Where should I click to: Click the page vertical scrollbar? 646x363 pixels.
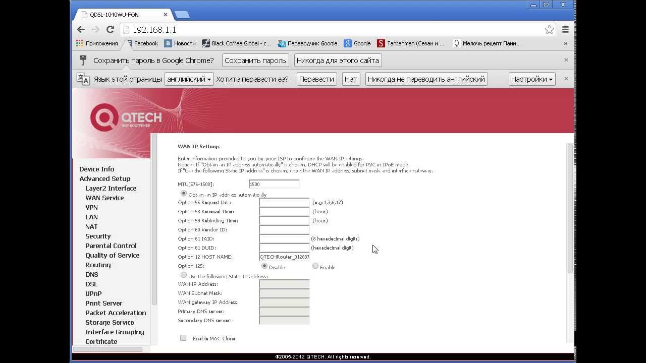[570, 208]
